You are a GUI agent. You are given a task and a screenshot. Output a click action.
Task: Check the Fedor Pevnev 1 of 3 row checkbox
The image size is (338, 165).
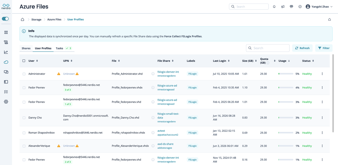[24, 102]
